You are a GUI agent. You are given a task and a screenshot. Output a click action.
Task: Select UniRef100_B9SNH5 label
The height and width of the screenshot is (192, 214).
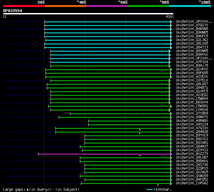coord(192,51)
